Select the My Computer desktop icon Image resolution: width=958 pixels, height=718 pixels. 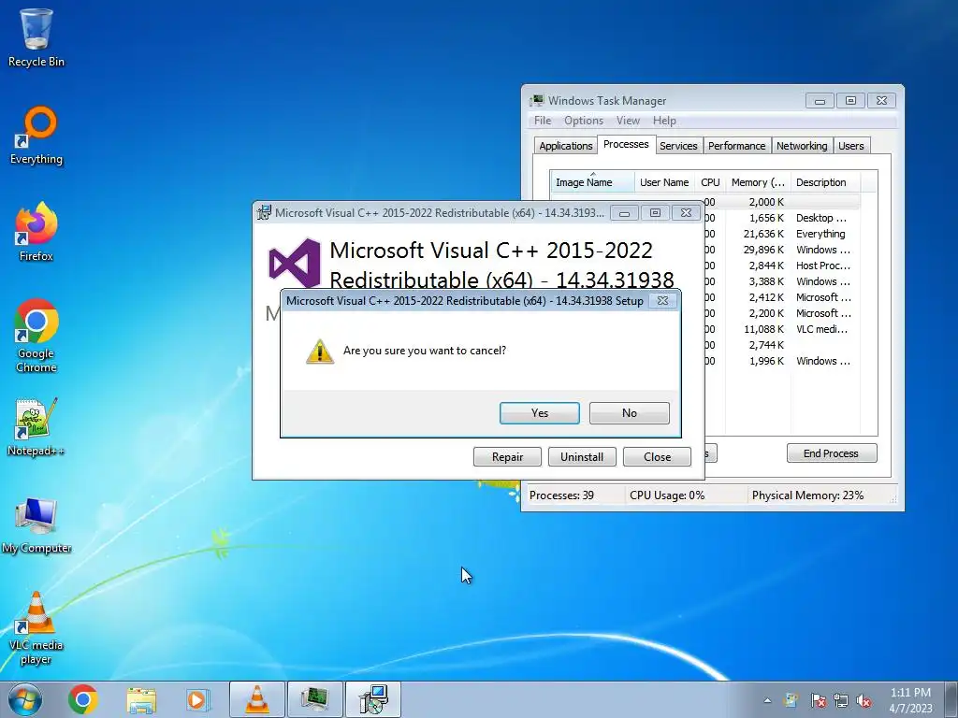tap(36, 525)
